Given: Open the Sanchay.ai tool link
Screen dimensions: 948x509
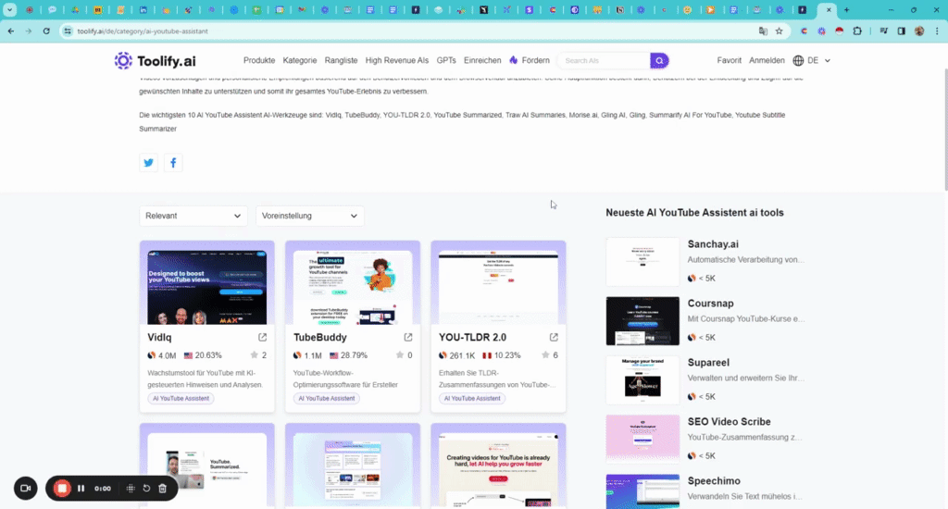Looking at the screenshot, I should (x=713, y=244).
